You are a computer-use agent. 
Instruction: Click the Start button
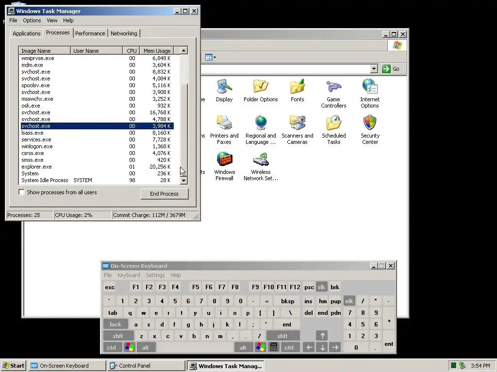(13, 366)
